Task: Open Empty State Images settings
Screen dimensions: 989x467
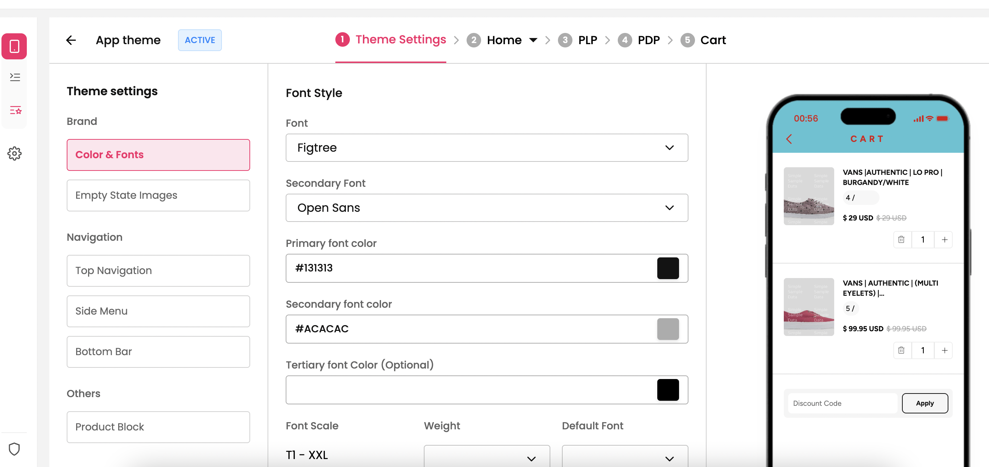Action: point(158,195)
